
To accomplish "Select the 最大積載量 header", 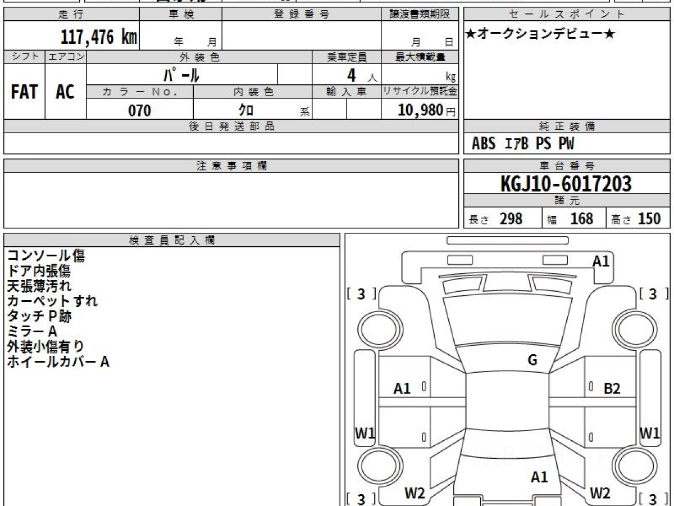I will [x=420, y=57].
